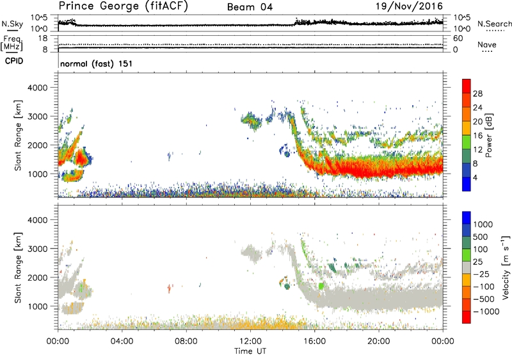Click the '16:00' time tick label

(314, 342)
